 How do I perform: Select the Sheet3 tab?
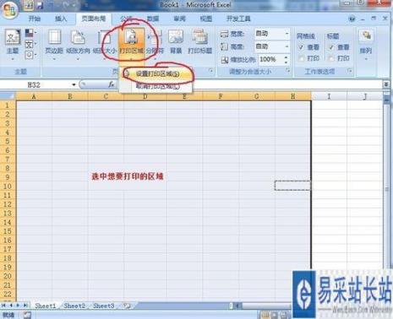(x=103, y=305)
